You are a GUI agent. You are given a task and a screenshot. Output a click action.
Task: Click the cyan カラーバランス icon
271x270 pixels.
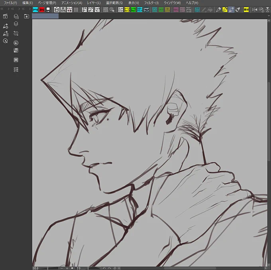[139, 10]
